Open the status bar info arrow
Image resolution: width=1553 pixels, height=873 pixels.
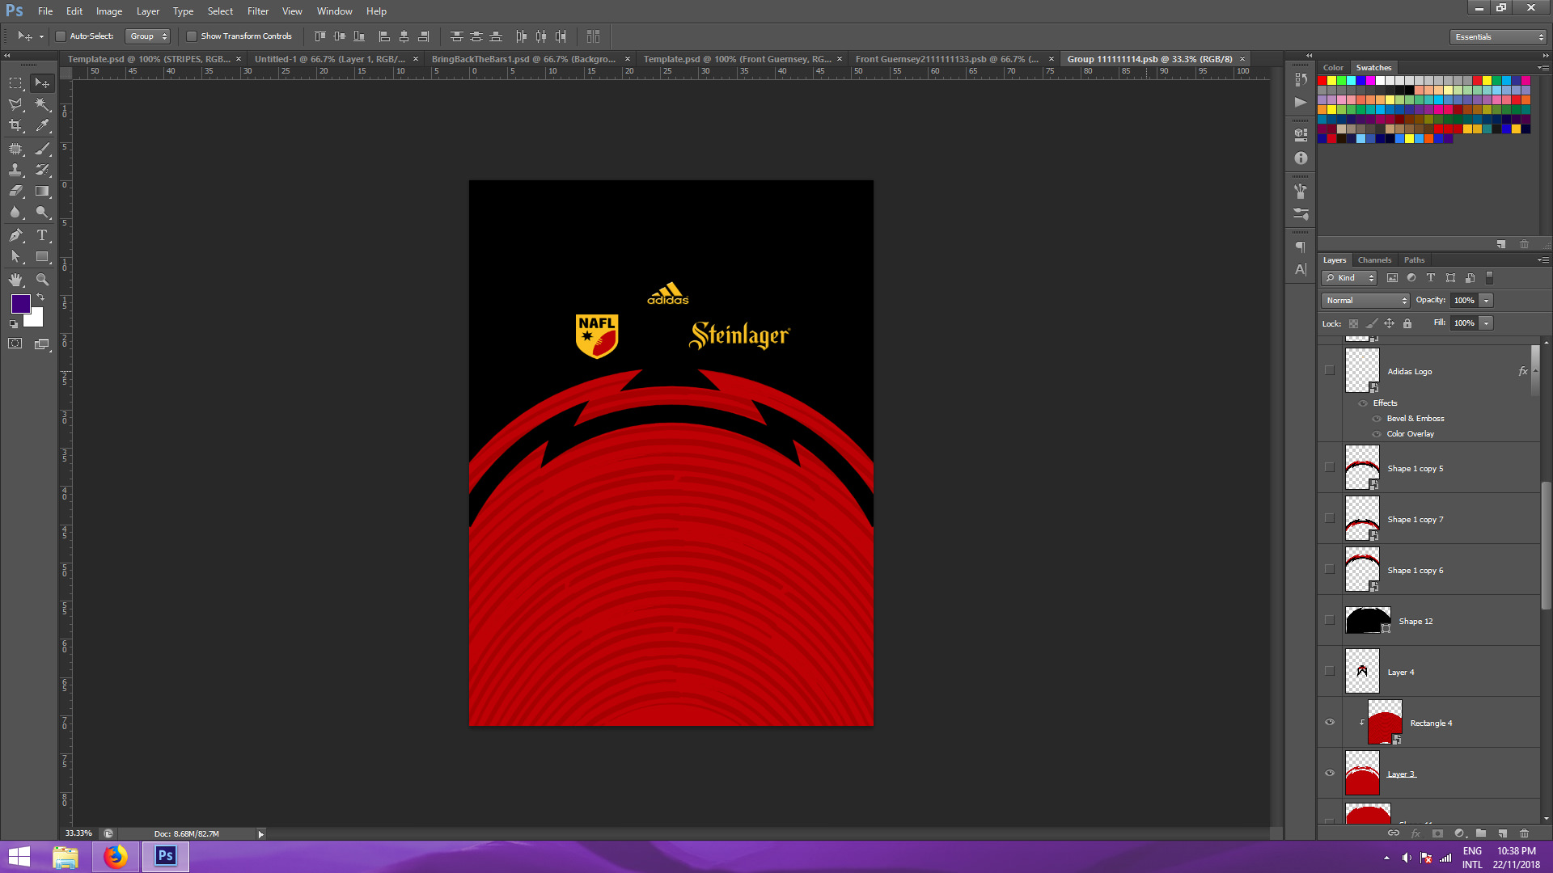260,834
